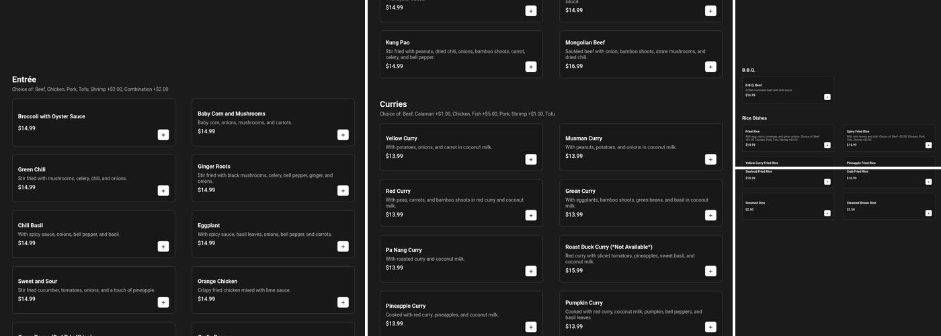Add B.B.Q. Beef to the order

click(x=827, y=97)
